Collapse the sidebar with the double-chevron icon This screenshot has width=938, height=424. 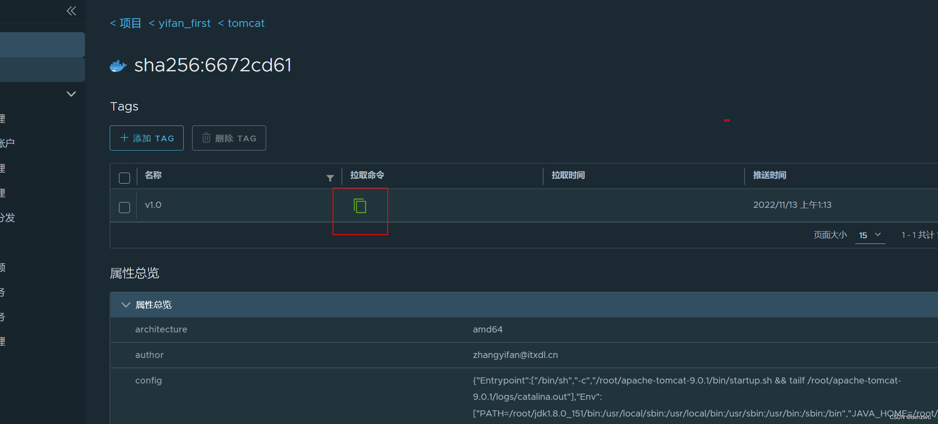point(71,11)
